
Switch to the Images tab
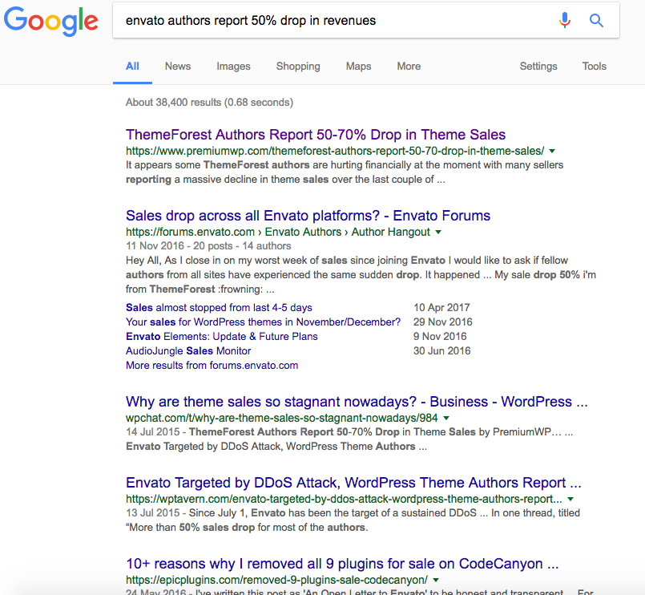tap(233, 67)
